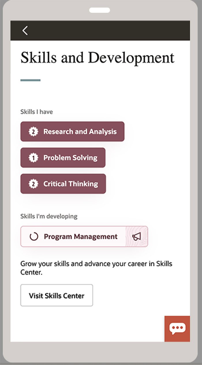Click the Skills and Development page title

[x=97, y=58]
